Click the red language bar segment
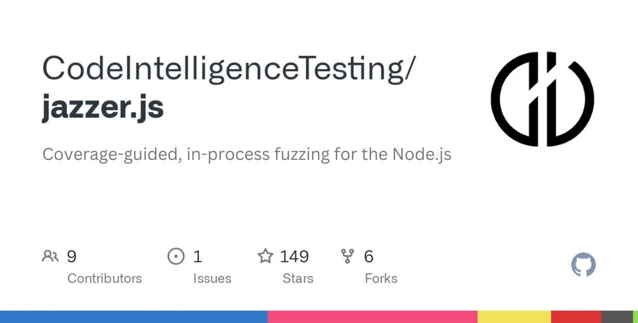 point(576,317)
